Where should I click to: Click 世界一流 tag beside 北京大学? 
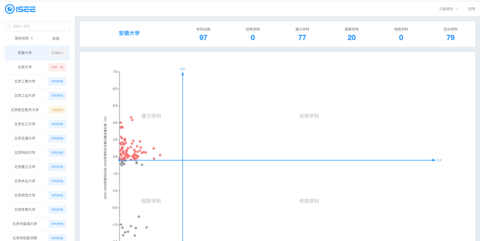(57, 67)
